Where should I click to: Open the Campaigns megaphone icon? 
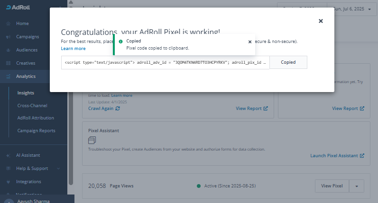[x=9, y=37]
